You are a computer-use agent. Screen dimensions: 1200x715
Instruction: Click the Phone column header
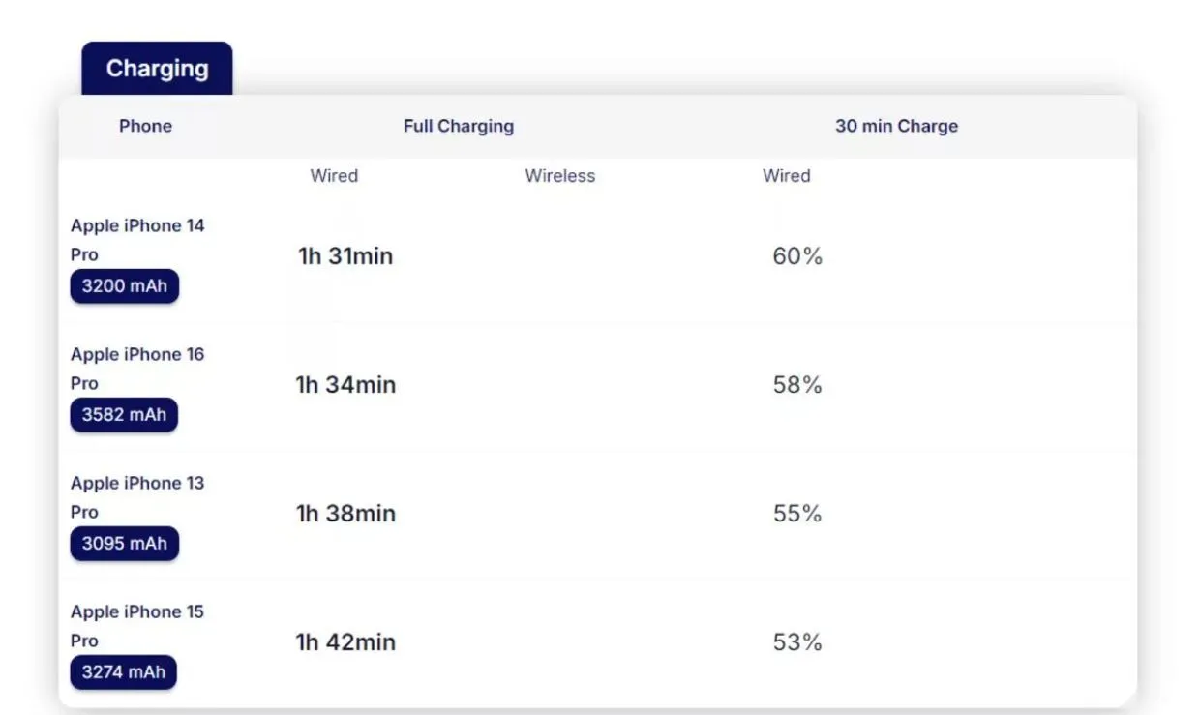point(145,126)
